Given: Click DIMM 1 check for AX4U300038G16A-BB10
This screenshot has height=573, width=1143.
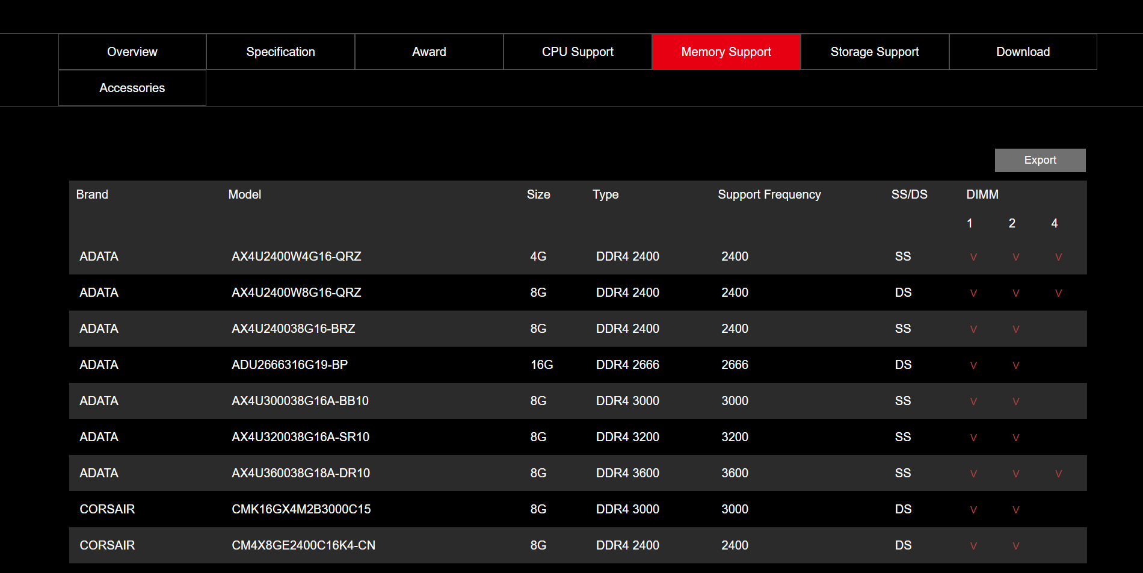Looking at the screenshot, I should 973,401.
